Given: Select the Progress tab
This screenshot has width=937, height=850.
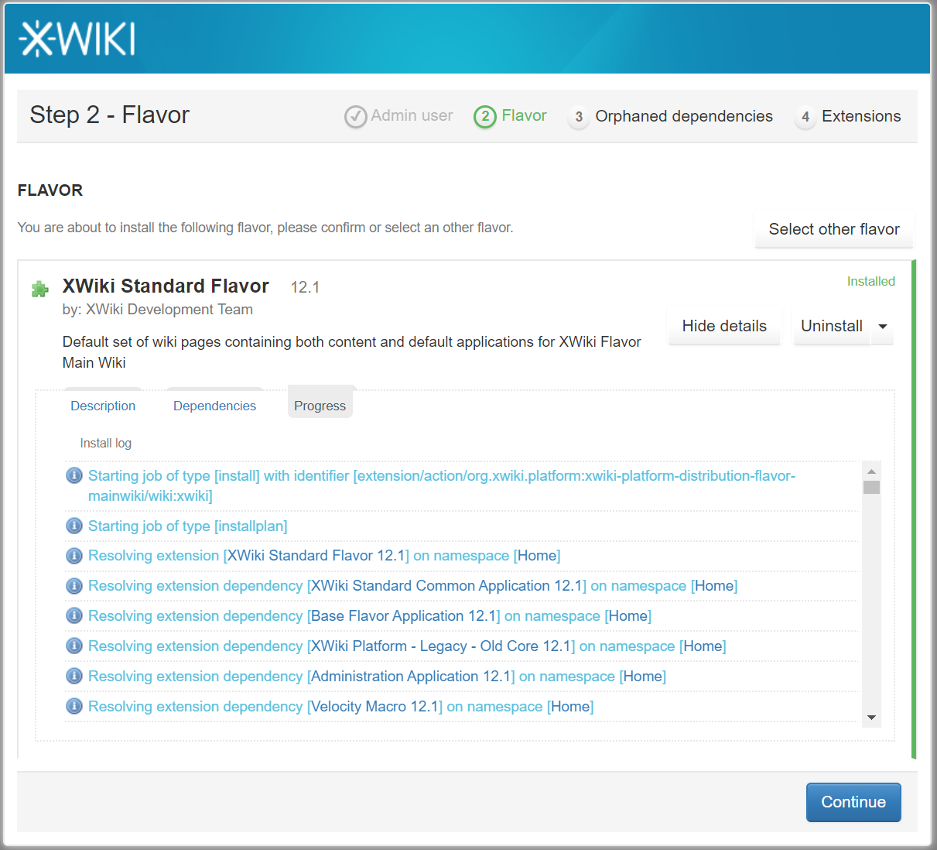Looking at the screenshot, I should click(x=320, y=406).
